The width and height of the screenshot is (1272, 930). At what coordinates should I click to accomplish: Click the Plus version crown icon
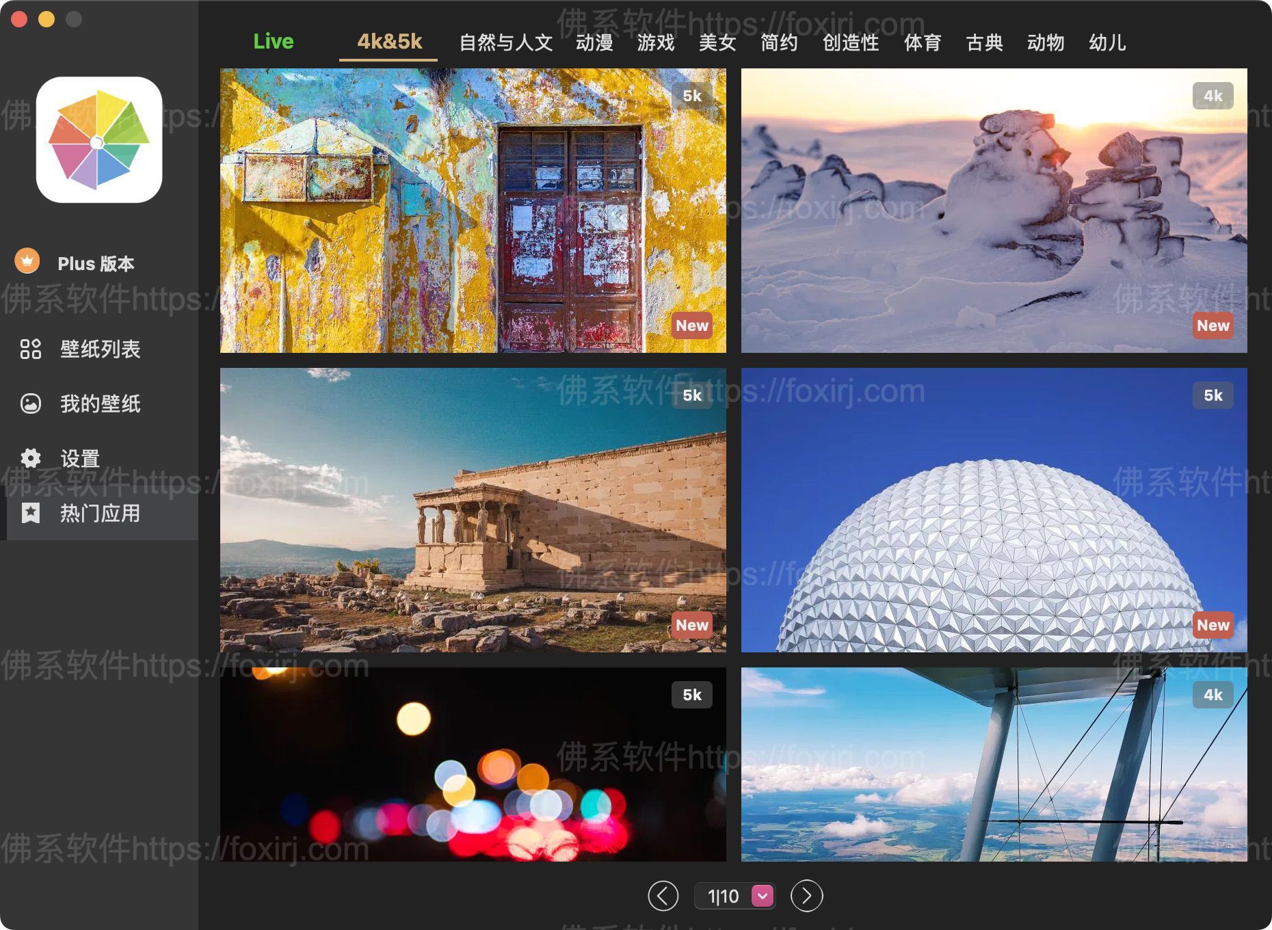[27, 261]
